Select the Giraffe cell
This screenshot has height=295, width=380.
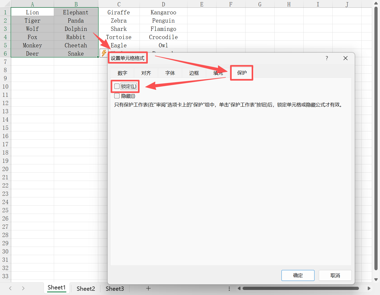[119, 12]
